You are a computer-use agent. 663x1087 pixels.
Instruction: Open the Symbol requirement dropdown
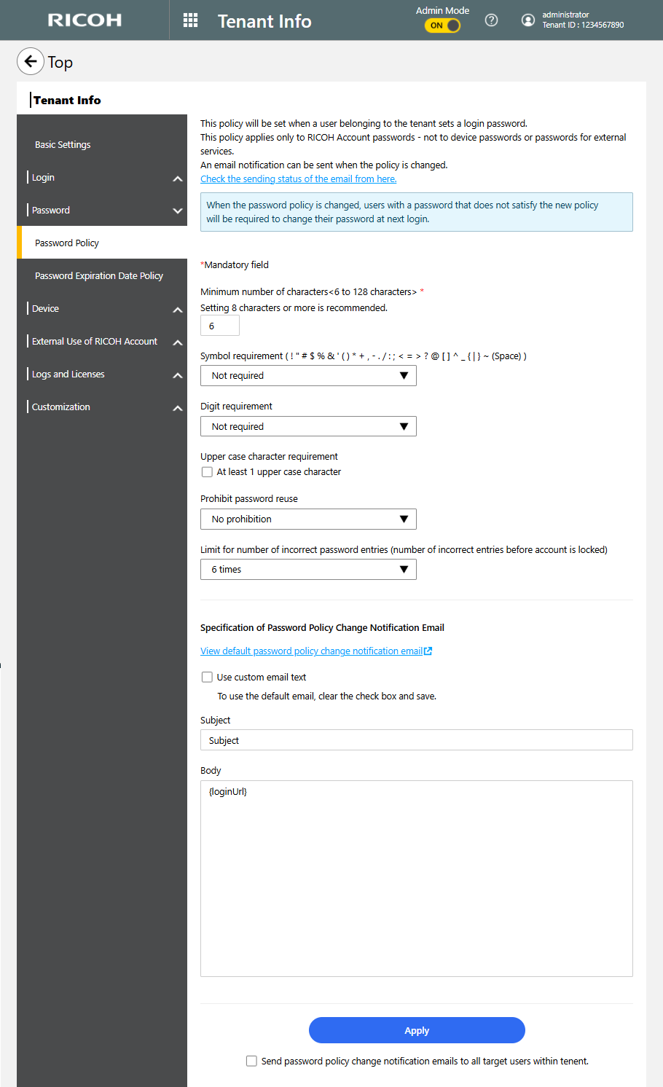click(308, 376)
